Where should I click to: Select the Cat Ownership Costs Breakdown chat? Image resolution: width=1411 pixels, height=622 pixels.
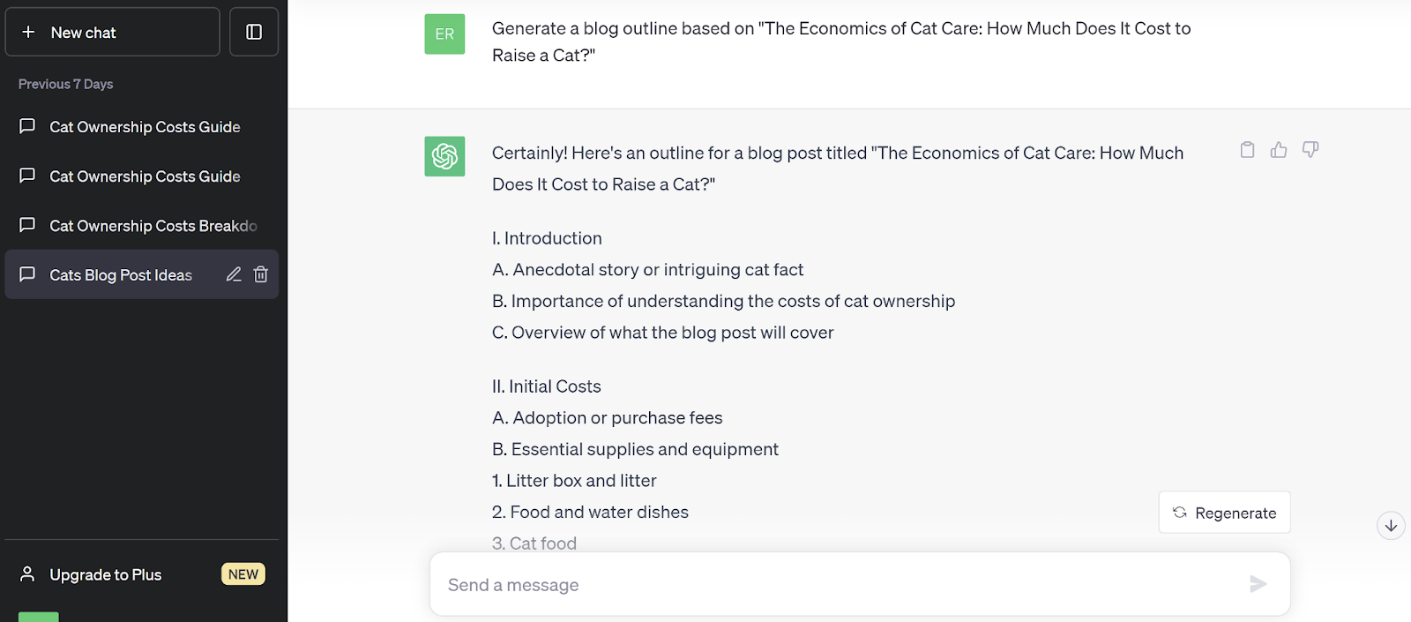153,226
